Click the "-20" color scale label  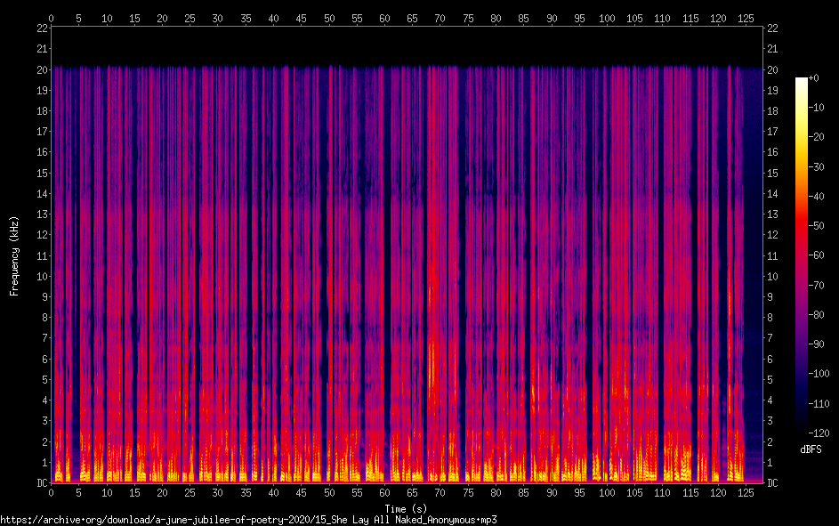tap(816, 137)
